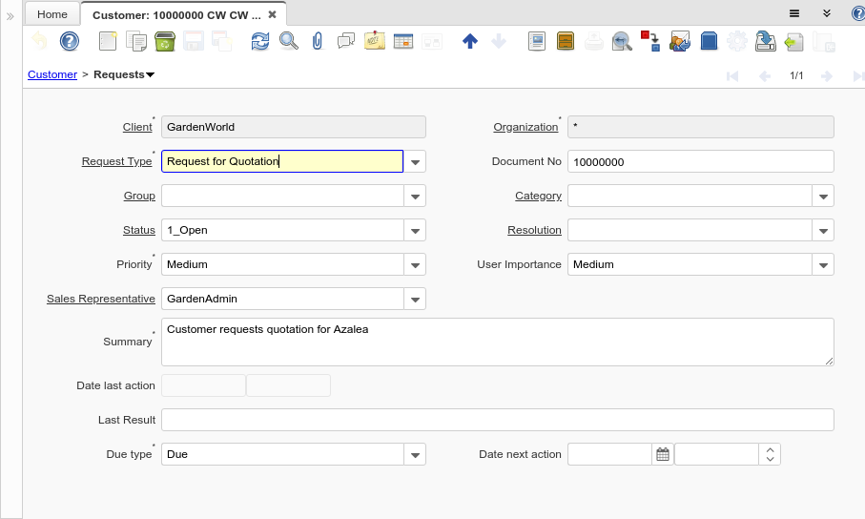The height and width of the screenshot is (519, 865).
Task: Open the Chat speech bubbles icon
Action: [x=345, y=41]
